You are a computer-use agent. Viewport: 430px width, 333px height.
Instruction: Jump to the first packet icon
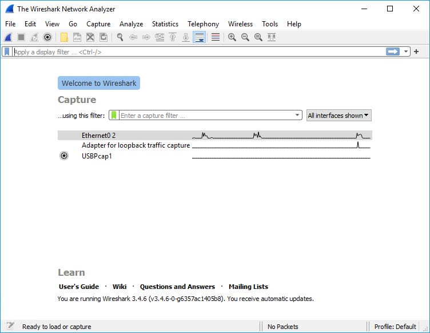(173, 37)
